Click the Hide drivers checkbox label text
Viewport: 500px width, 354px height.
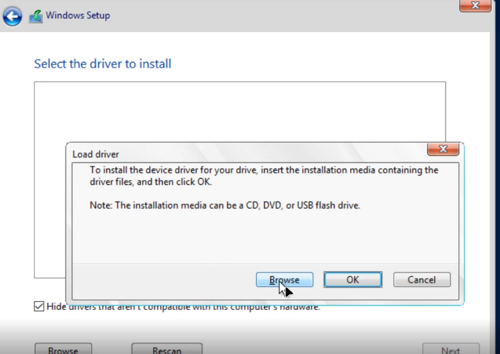(x=183, y=307)
